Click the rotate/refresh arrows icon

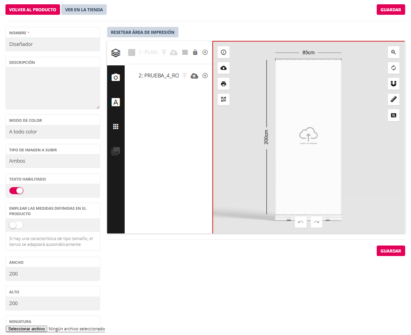pyautogui.click(x=393, y=68)
